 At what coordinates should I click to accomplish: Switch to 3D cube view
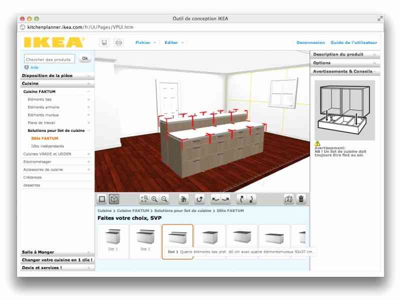click(114, 199)
